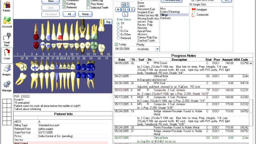Choose Cracked Tooth diagnosis

pyautogui.click(x=146, y=40)
